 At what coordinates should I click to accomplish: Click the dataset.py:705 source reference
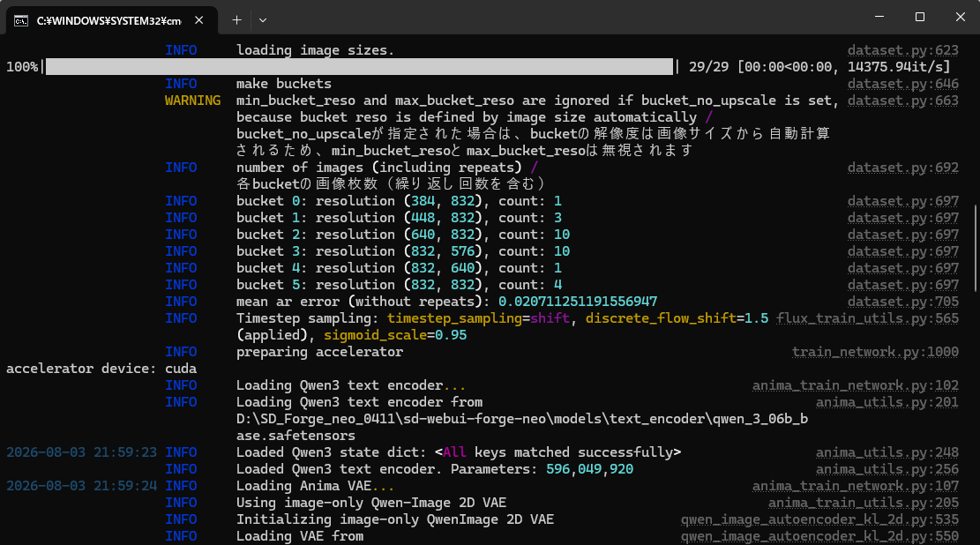pyautogui.click(x=902, y=302)
